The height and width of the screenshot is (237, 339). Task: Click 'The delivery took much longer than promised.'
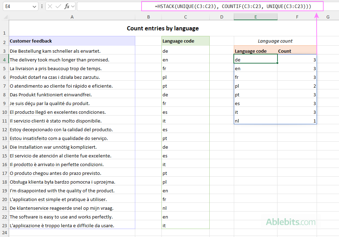point(59,60)
